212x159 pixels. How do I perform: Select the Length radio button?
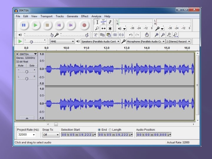(110, 130)
